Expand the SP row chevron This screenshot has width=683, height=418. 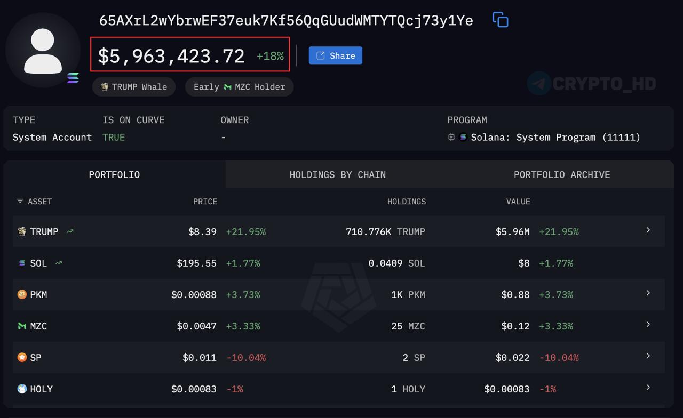[x=648, y=356]
